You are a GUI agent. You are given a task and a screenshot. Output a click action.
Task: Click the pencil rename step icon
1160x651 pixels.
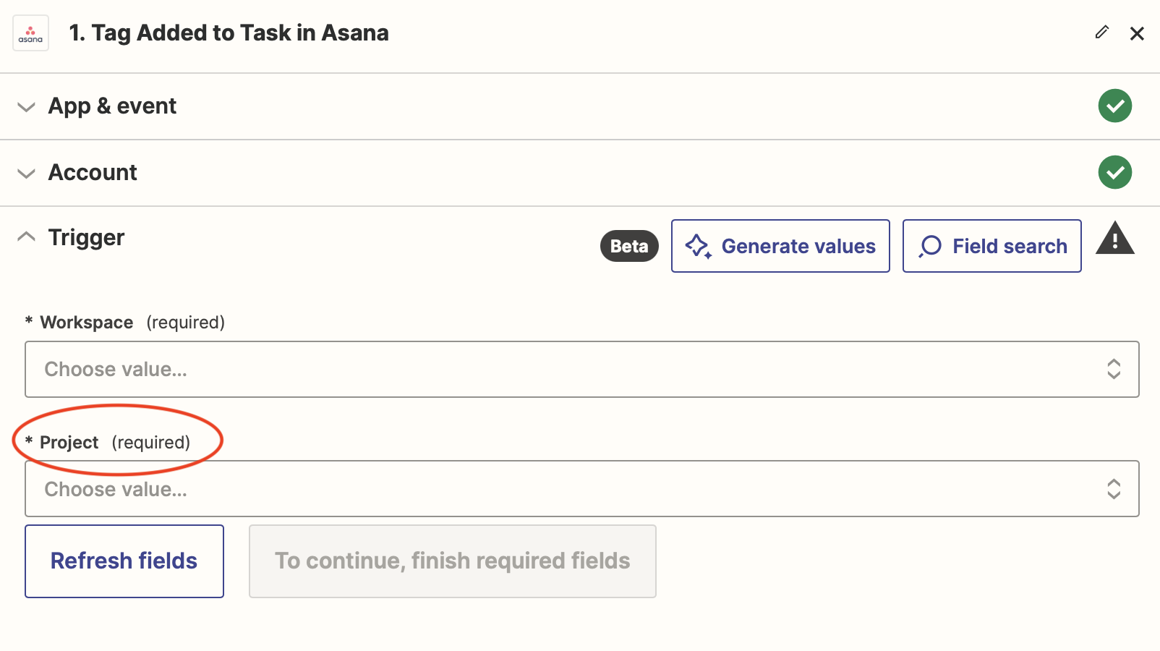1101,32
